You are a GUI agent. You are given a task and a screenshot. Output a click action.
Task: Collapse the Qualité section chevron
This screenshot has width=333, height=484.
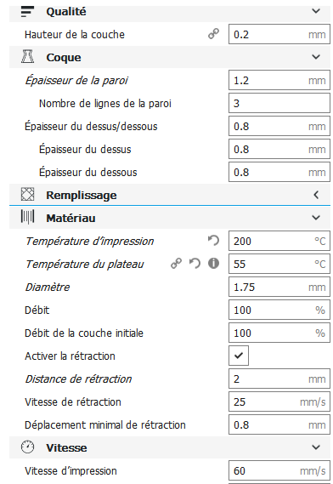pyautogui.click(x=316, y=11)
